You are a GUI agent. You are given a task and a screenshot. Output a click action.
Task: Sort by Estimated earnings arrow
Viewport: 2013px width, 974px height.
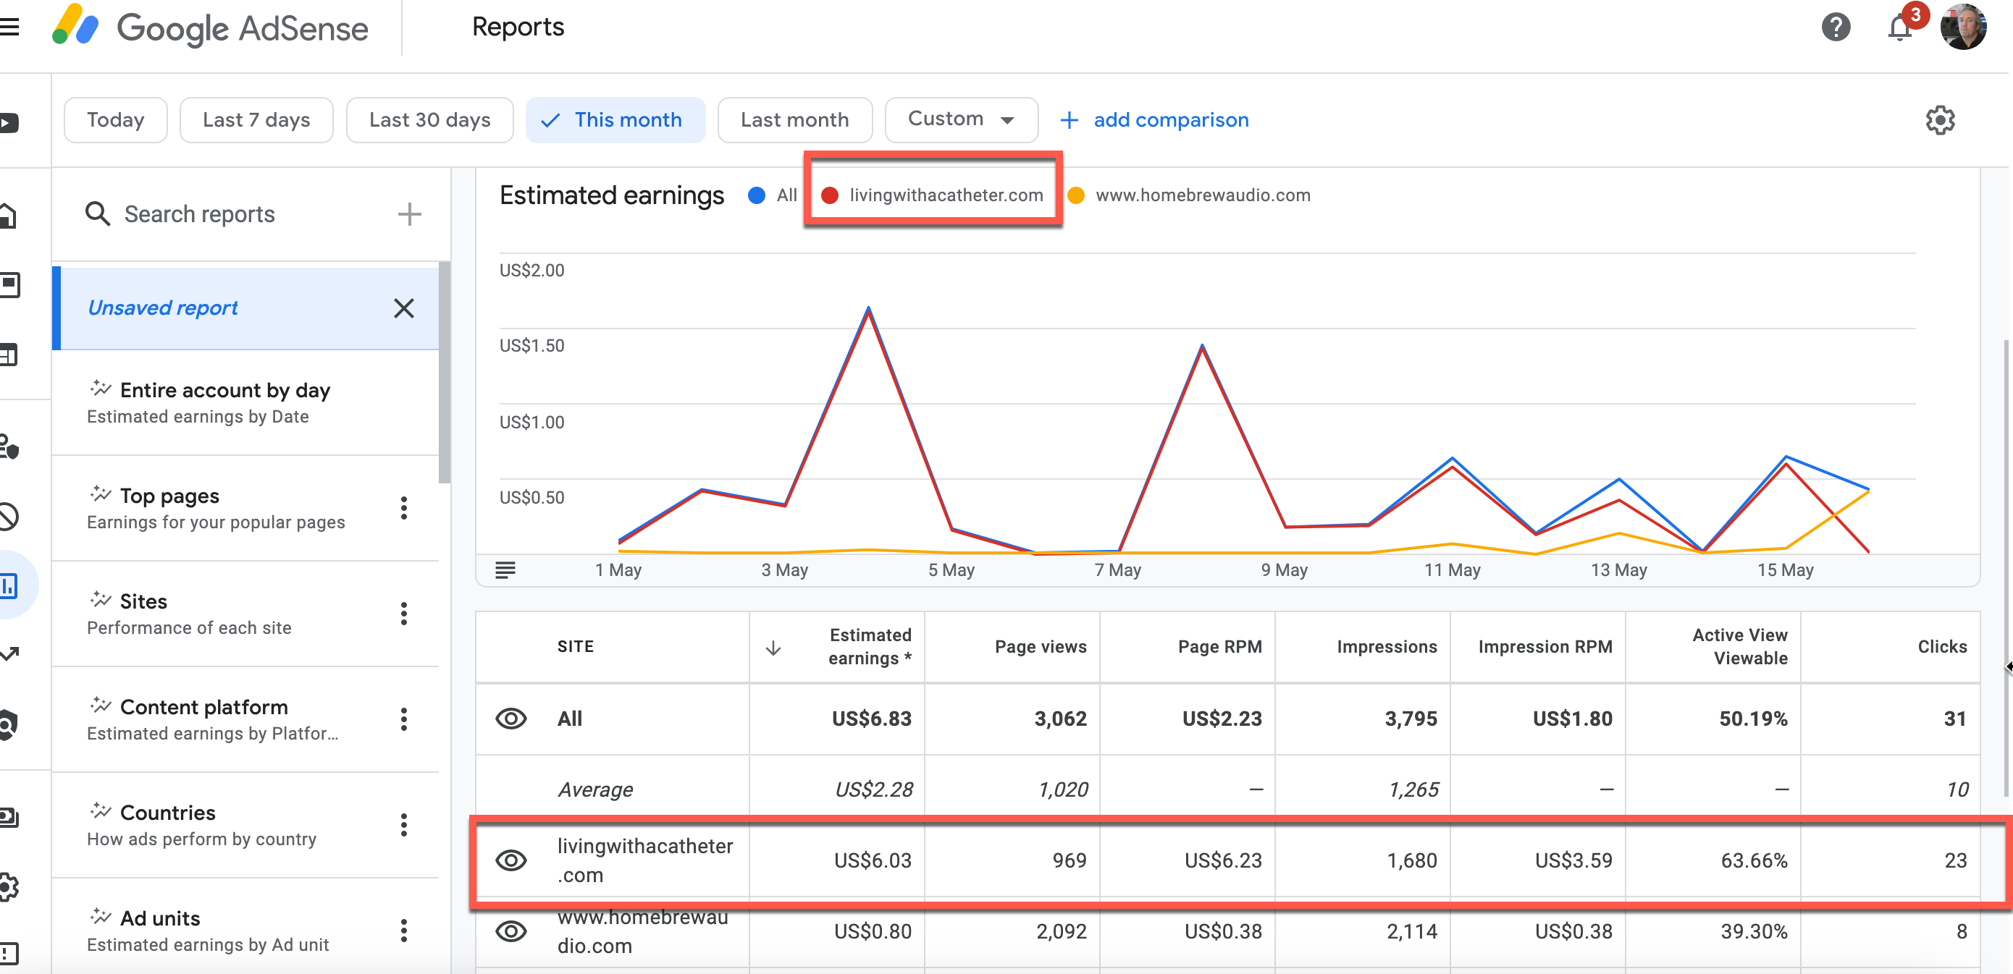click(773, 648)
